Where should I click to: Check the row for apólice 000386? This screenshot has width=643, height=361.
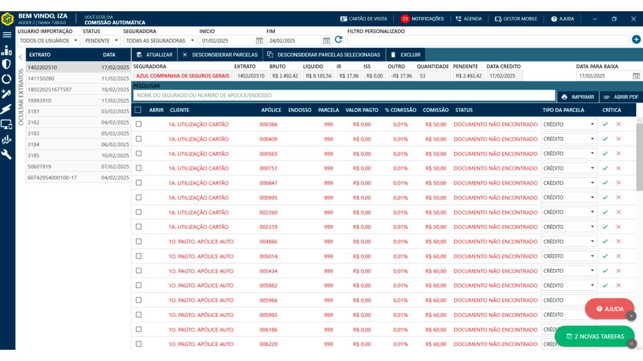tap(139, 124)
